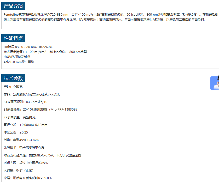Image resolution: width=219 pixels, height=182 pixels.
Task: Click the 透明光圈 specification row
Action: [26, 163]
